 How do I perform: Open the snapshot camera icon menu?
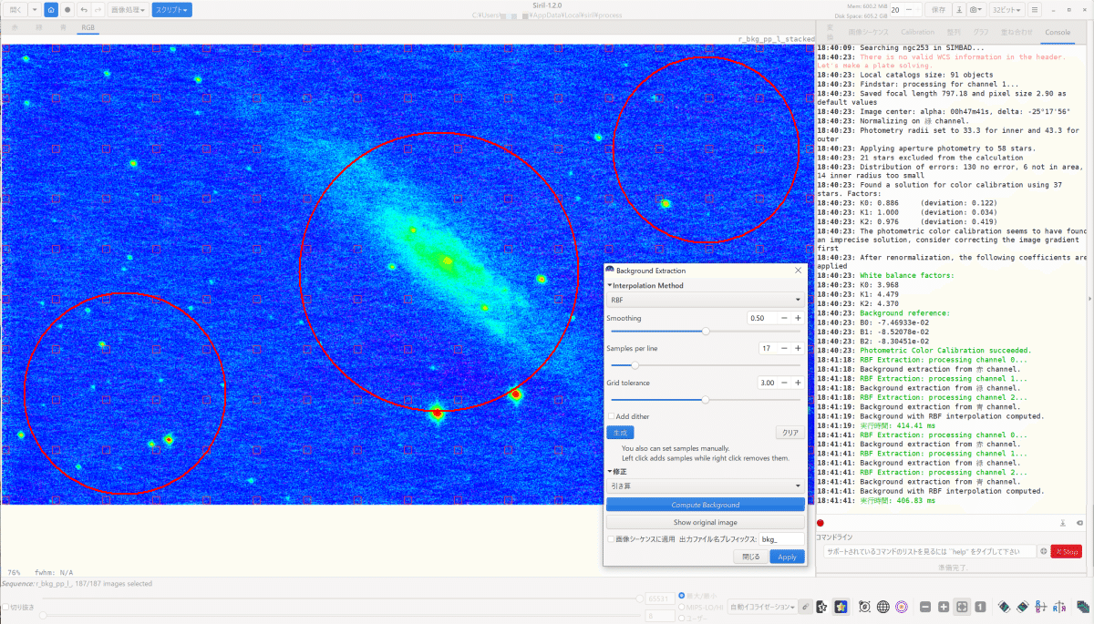(976, 9)
